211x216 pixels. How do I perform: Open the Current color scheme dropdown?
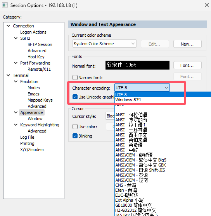click(x=104, y=44)
